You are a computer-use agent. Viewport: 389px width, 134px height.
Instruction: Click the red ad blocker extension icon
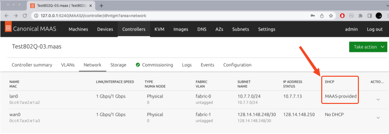(x=343, y=16)
